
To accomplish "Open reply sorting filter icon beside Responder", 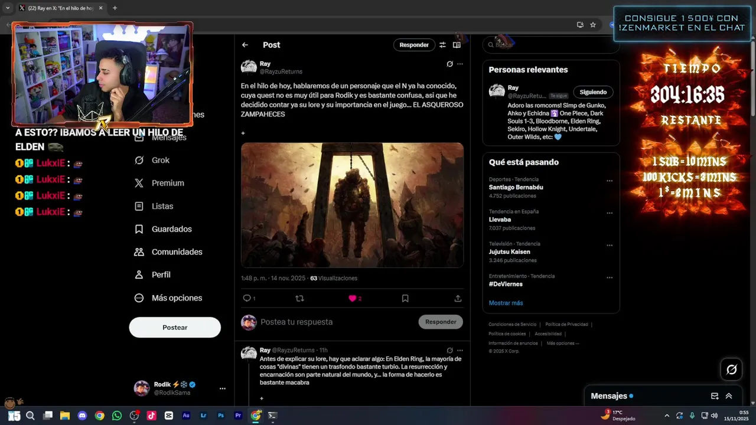I will click(442, 45).
